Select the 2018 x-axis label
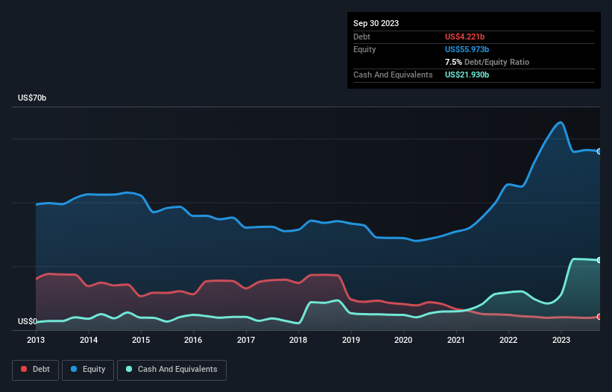Screen dimensions: 612x392 (298, 340)
